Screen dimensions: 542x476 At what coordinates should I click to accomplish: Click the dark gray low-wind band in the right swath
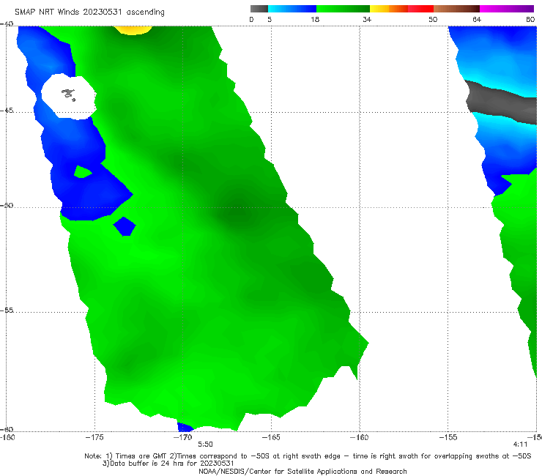[501, 103]
